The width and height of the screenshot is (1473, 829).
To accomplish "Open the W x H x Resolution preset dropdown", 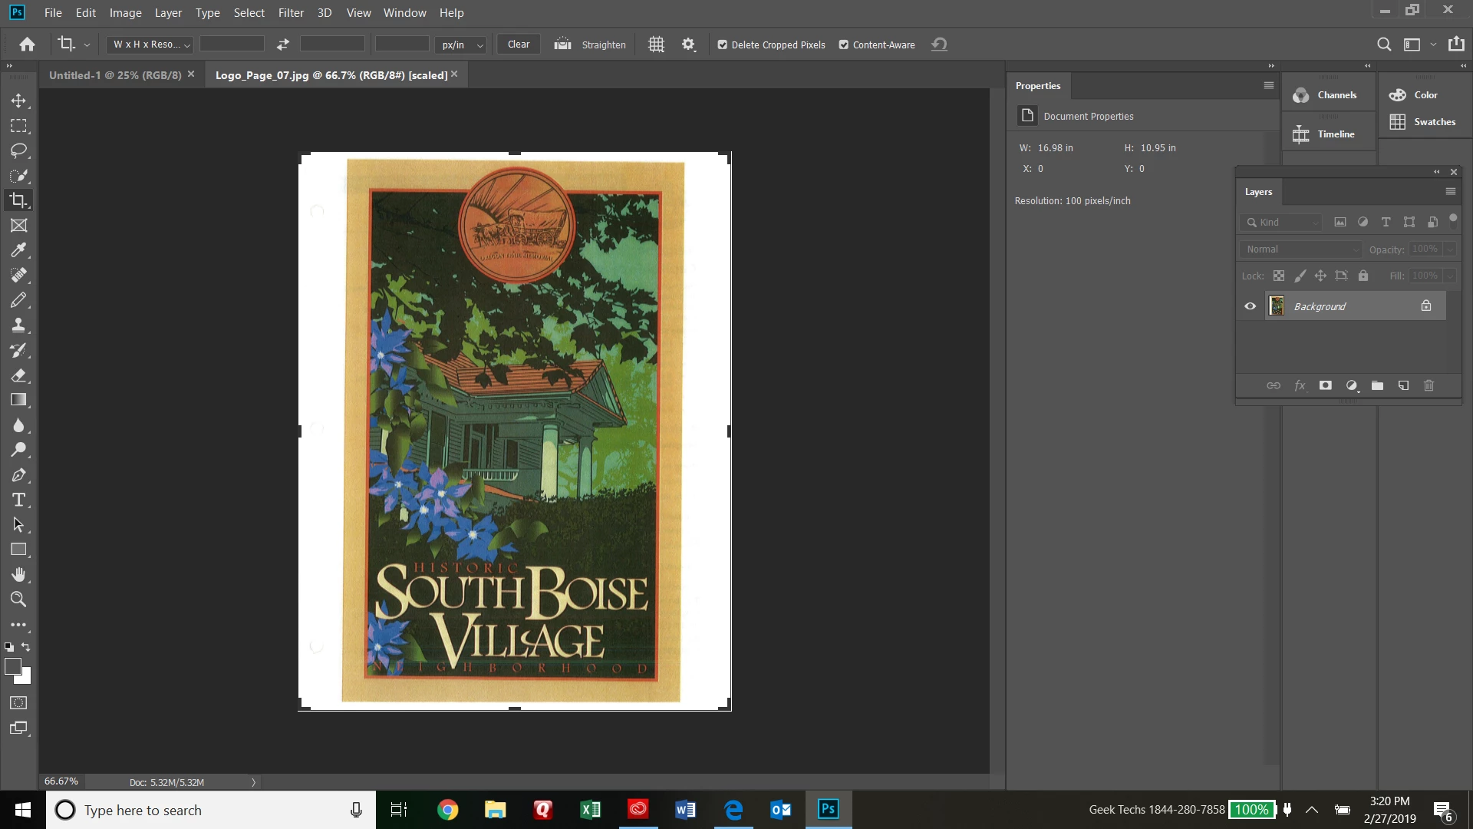I will [151, 45].
